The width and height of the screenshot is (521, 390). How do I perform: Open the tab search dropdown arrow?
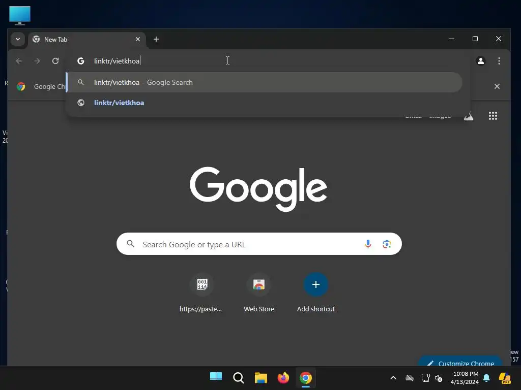[18, 39]
